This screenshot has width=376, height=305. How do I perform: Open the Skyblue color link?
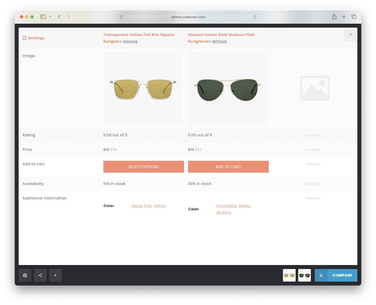(223, 212)
